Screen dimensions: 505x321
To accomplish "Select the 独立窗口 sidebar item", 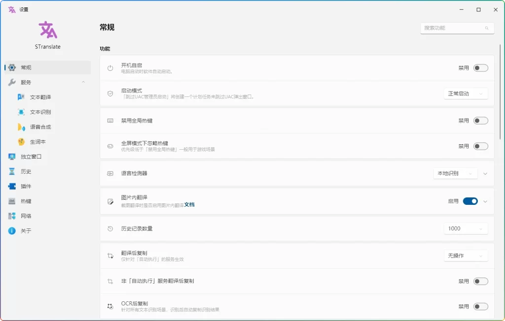I will click(x=29, y=157).
